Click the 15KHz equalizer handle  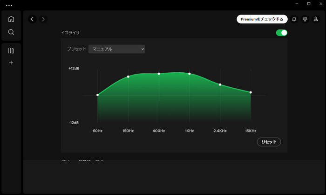click(251, 92)
